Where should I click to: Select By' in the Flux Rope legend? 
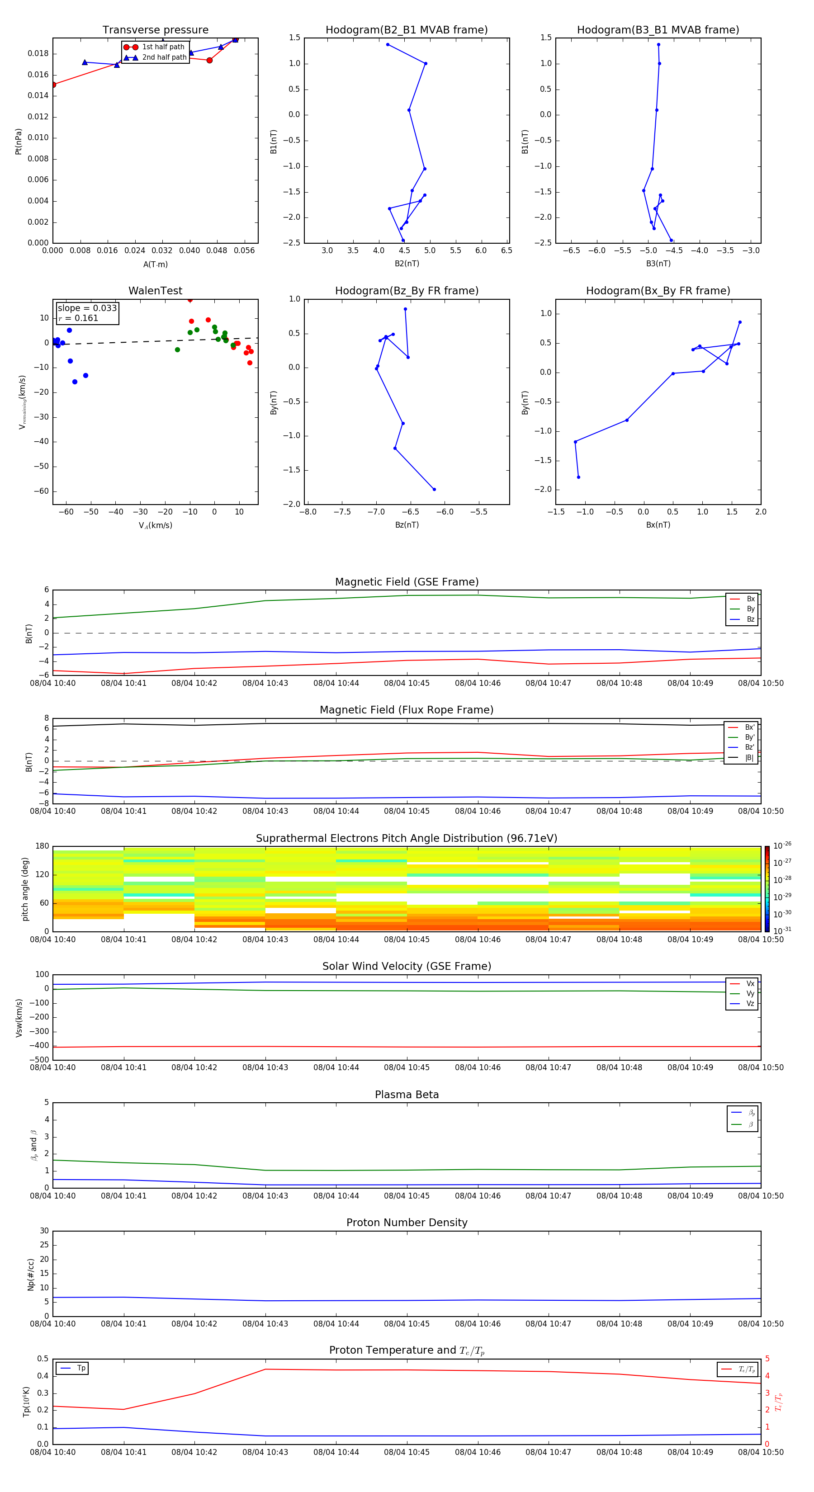coord(742,737)
